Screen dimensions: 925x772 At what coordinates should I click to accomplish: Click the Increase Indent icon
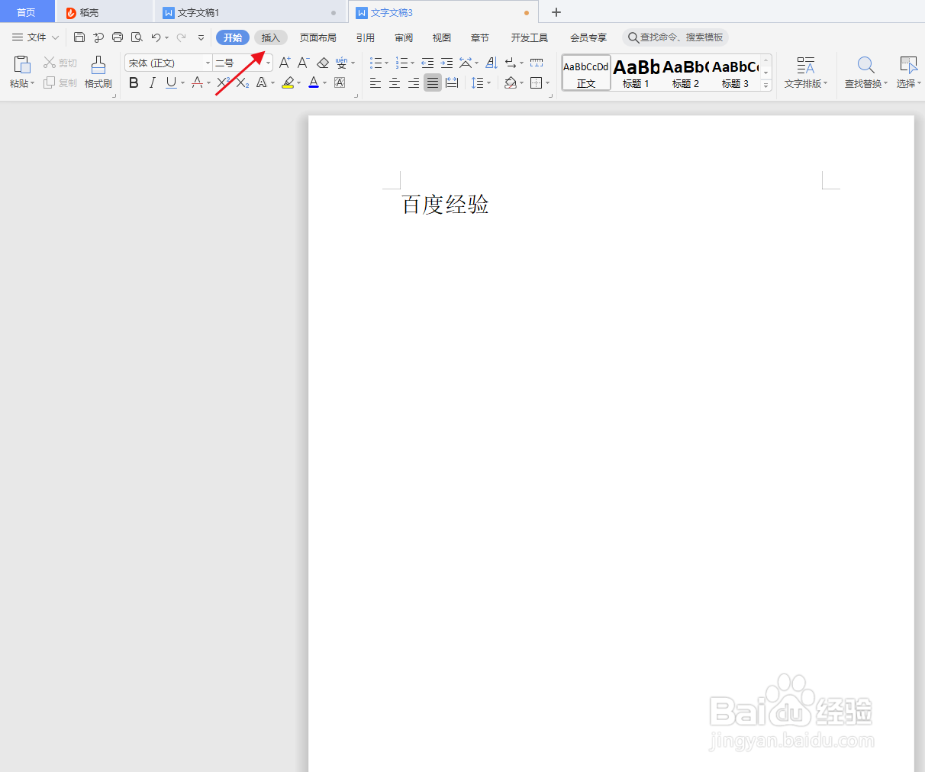(446, 63)
